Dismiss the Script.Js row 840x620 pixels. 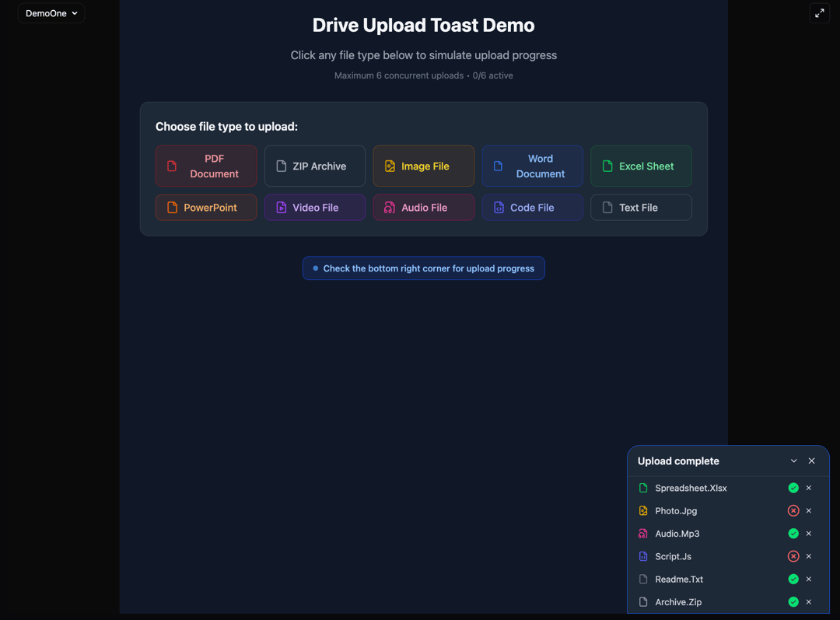pyautogui.click(x=809, y=556)
